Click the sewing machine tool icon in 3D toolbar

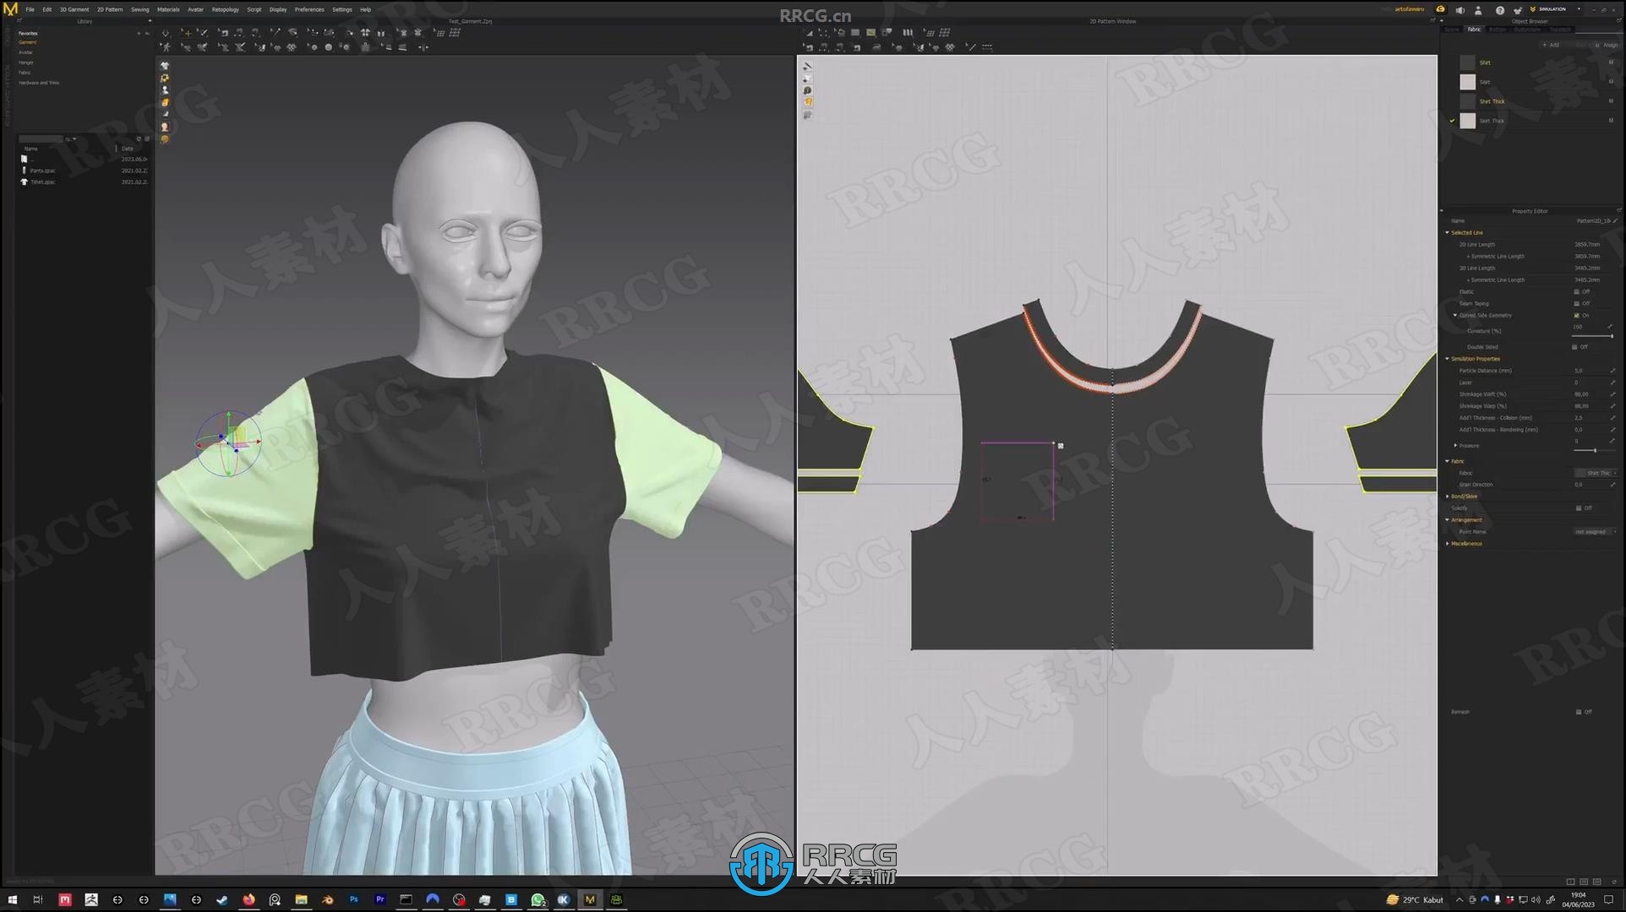tap(224, 33)
